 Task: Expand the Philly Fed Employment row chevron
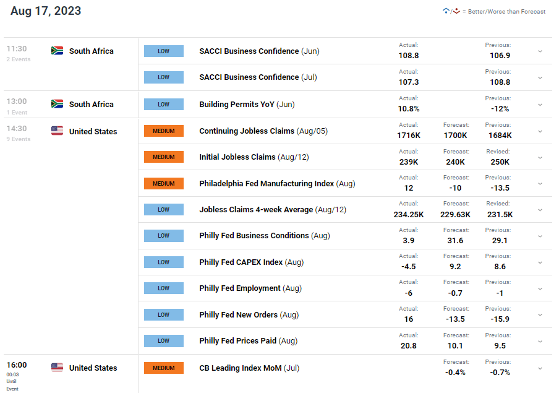click(540, 289)
